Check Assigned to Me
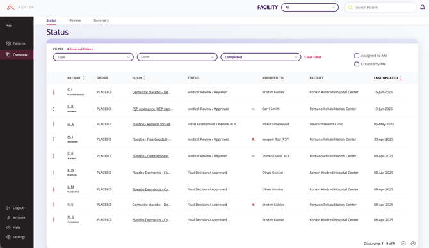429x248 pixels. [357, 56]
